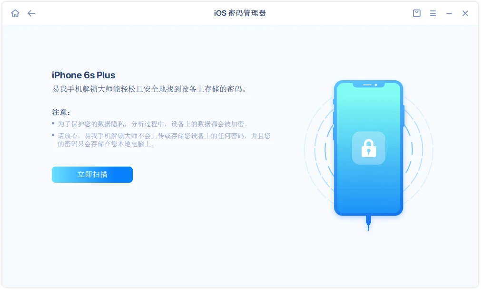Click the bullet before 为了保护您的数据隐私
The height and width of the screenshot is (290, 481).
[x=53, y=123]
